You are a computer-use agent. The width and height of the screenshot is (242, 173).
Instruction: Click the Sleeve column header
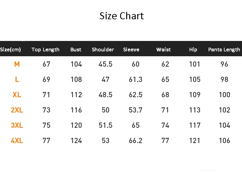(131, 50)
